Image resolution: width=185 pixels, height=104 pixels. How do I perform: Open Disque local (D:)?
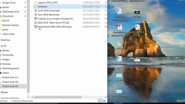[10, 82]
